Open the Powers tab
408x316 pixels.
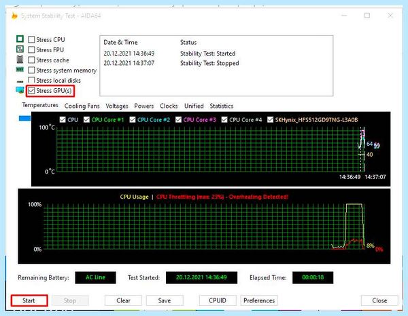tap(144, 106)
